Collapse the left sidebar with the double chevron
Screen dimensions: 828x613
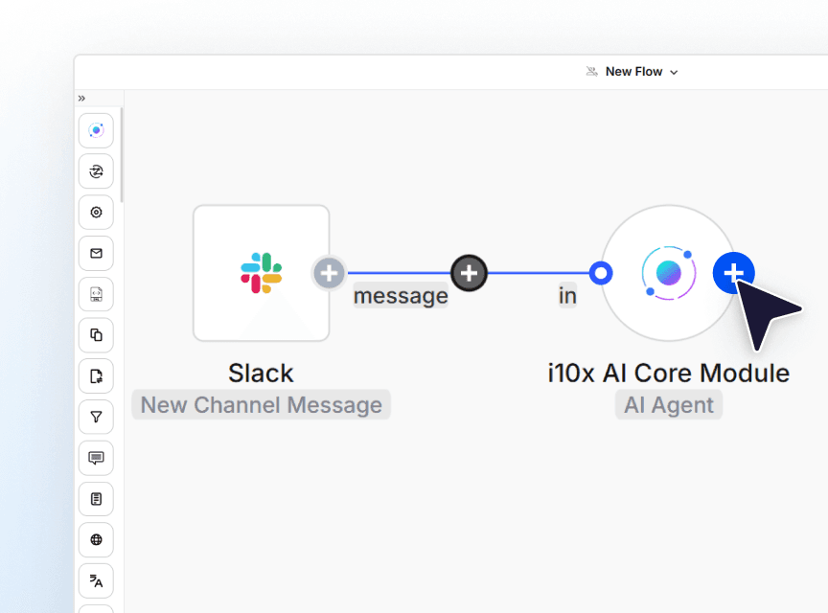pos(81,98)
